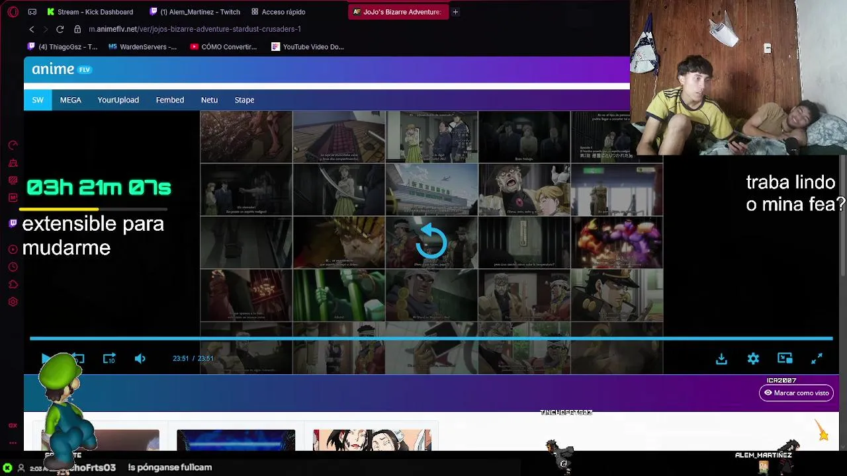The height and width of the screenshot is (476, 847).
Task: Open the GX Cleaner sidebar icon
Action: pos(13,163)
